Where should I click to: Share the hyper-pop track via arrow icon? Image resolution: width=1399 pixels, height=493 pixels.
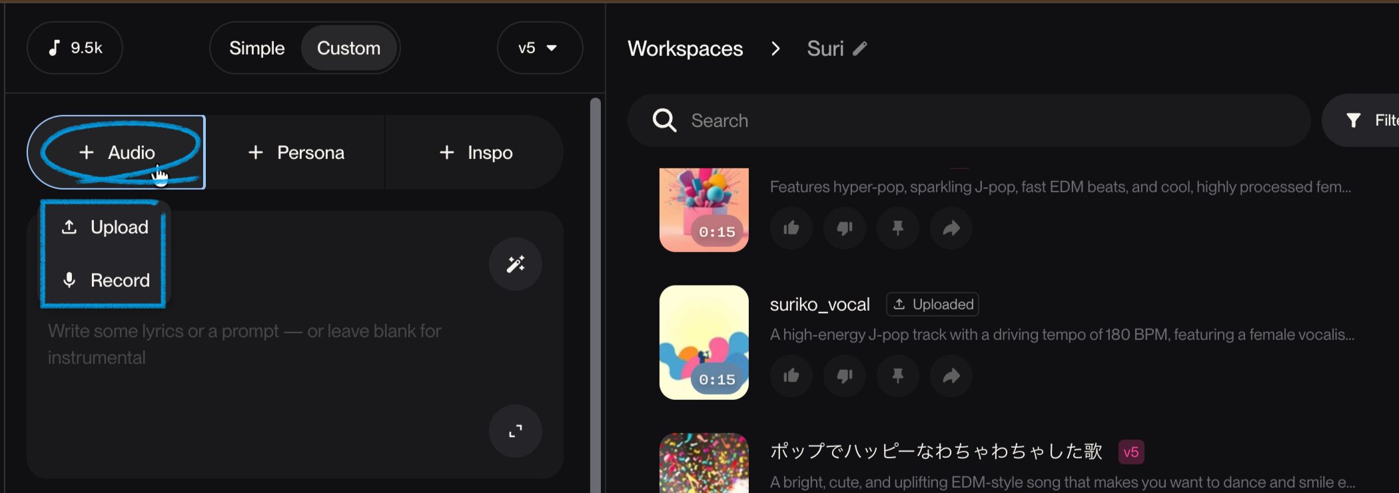951,228
